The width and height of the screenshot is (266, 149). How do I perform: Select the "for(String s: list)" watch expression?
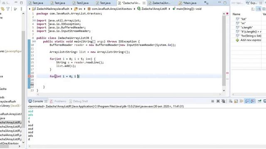[249, 36]
